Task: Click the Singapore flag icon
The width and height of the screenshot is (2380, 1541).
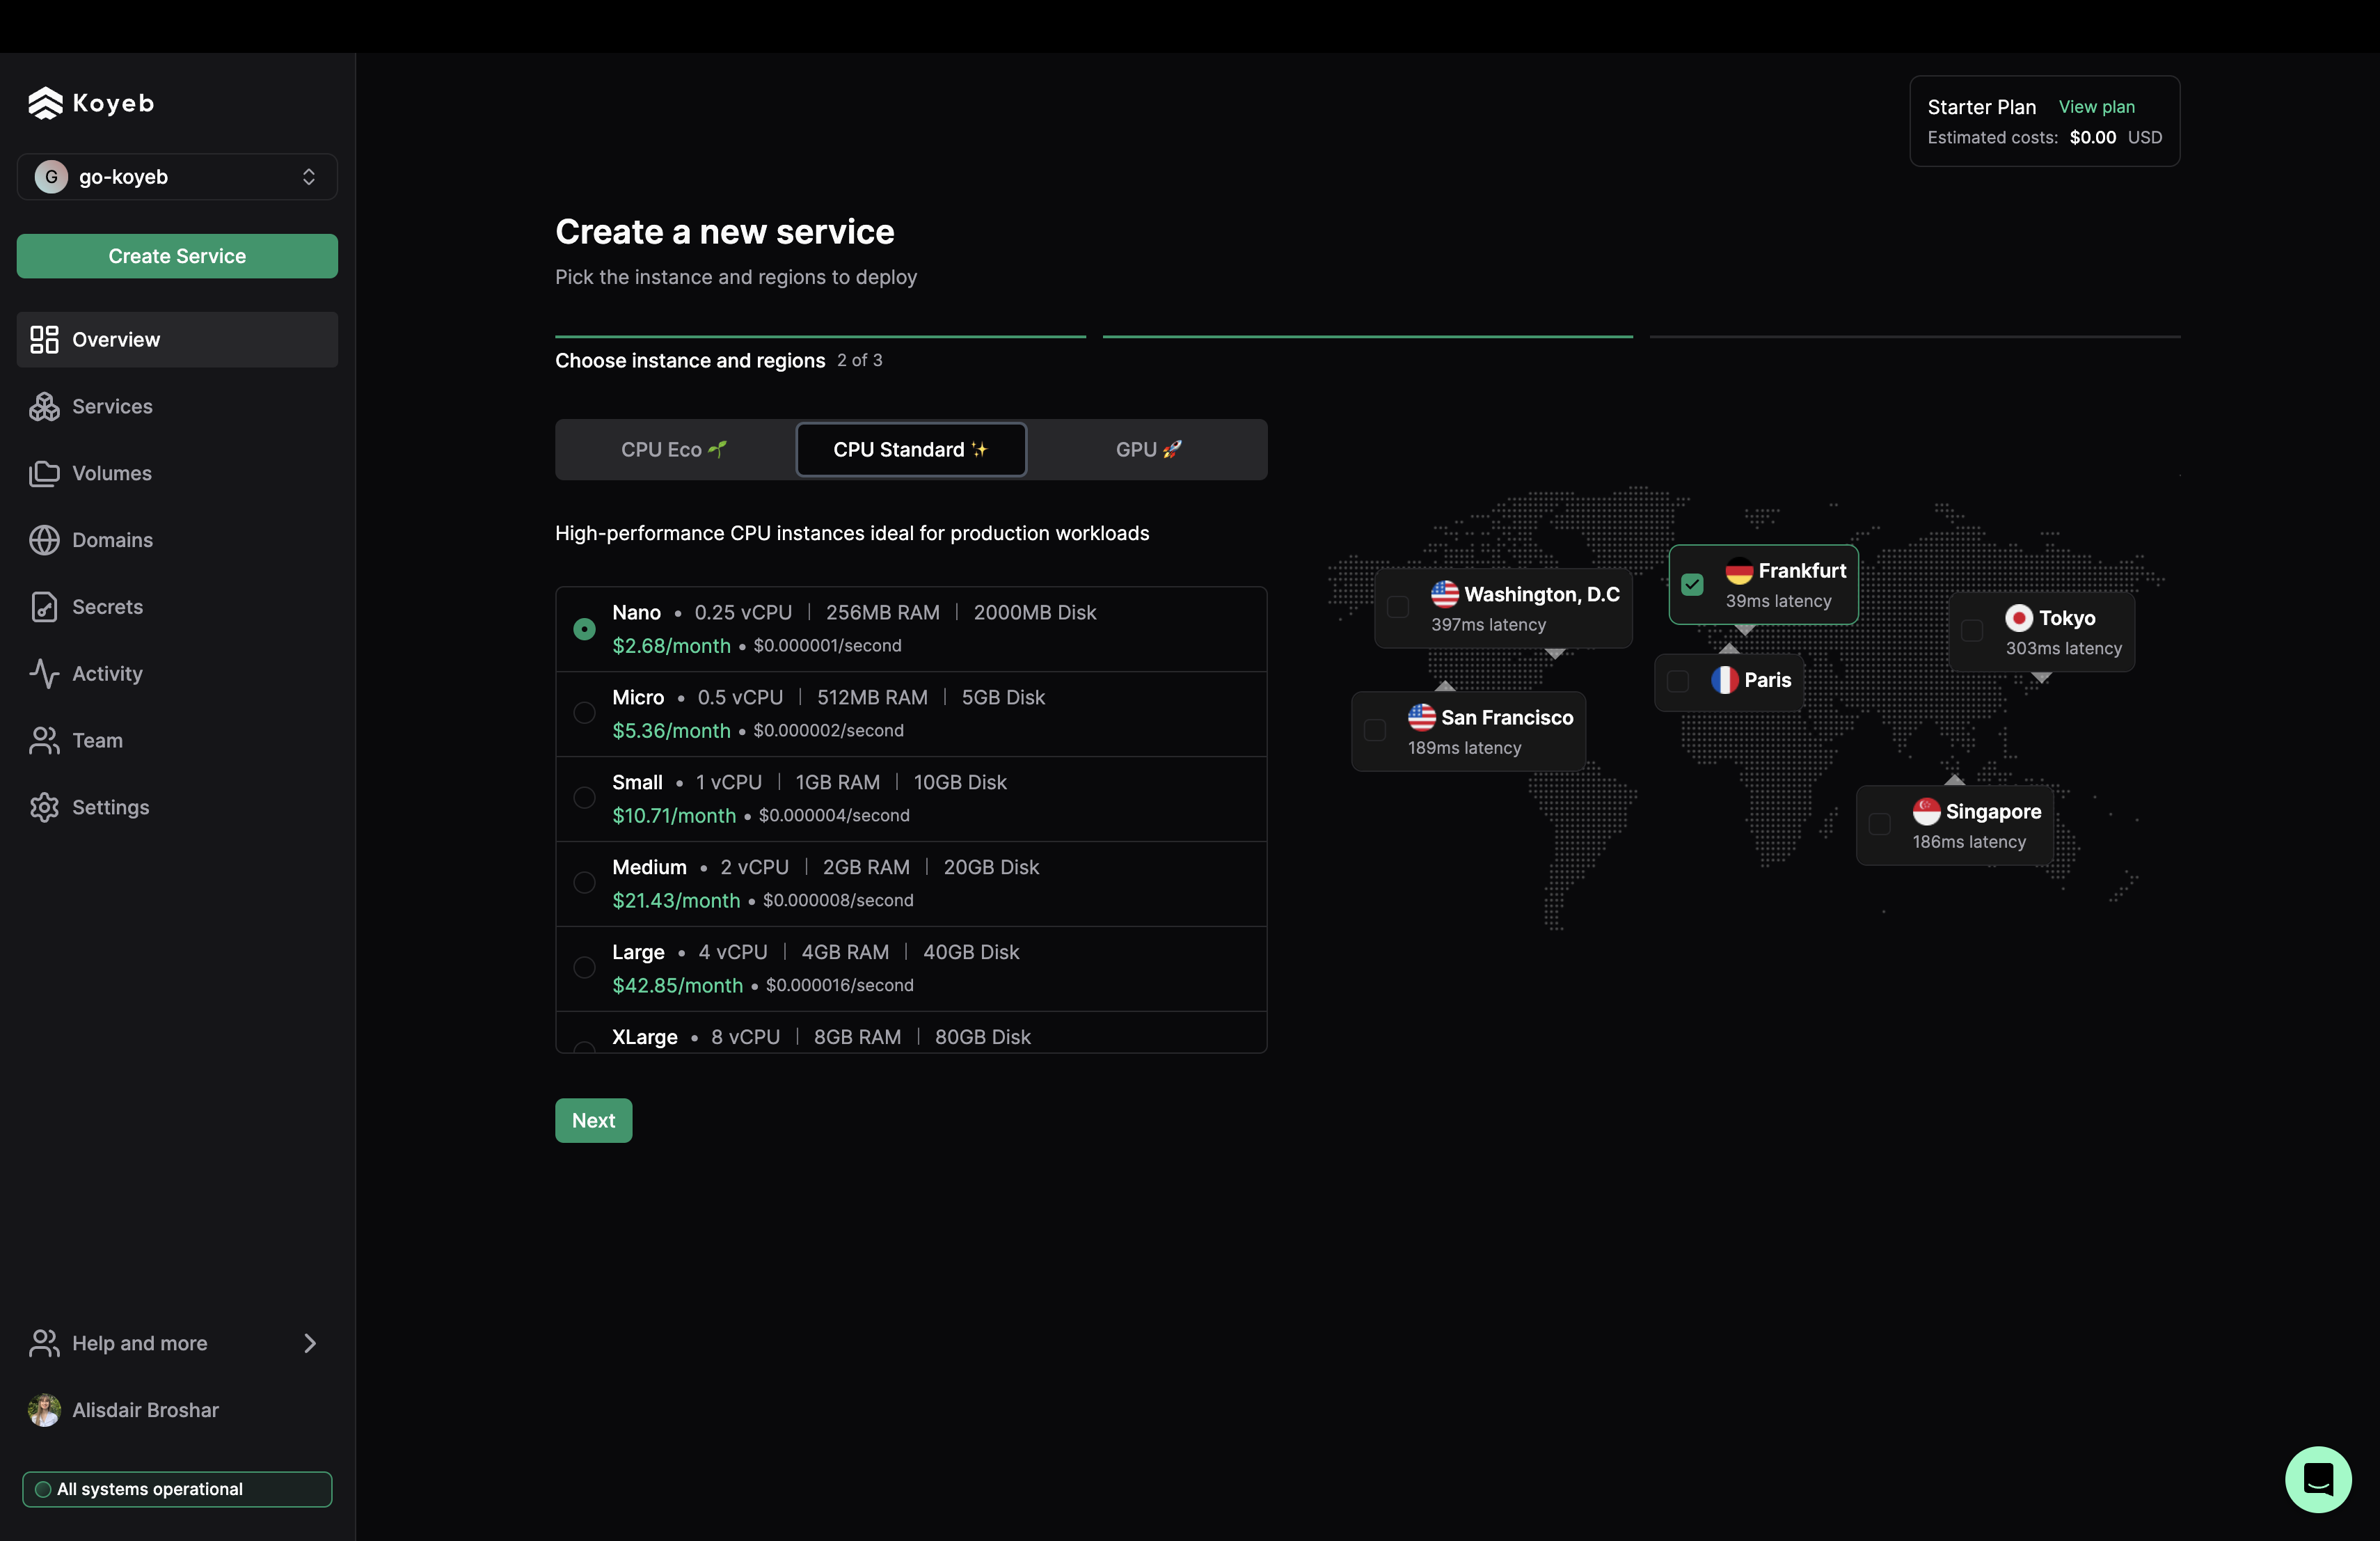Action: click(x=1926, y=811)
